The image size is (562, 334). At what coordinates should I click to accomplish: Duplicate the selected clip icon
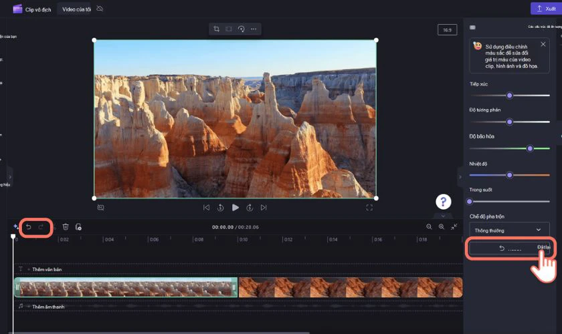[78, 226]
